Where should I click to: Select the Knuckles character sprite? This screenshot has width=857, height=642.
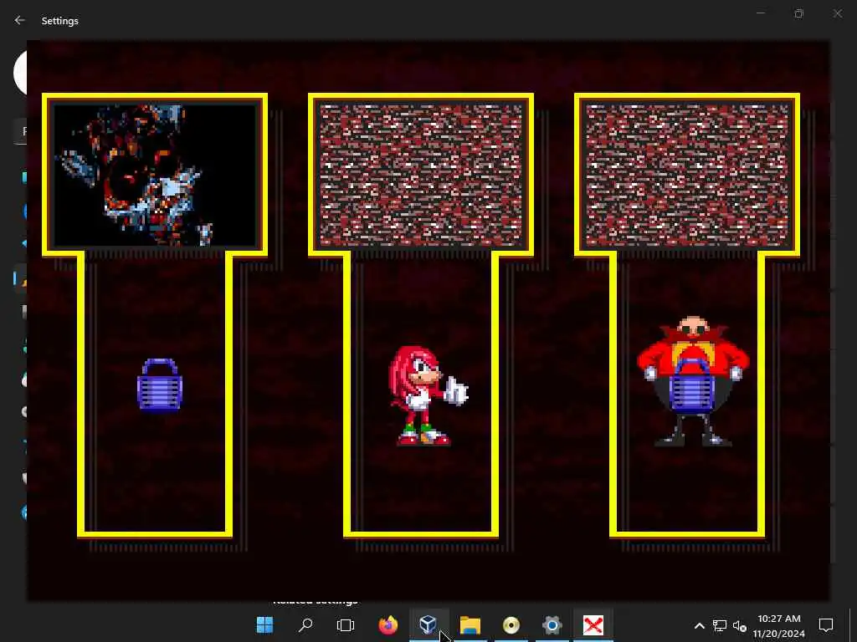click(428, 395)
